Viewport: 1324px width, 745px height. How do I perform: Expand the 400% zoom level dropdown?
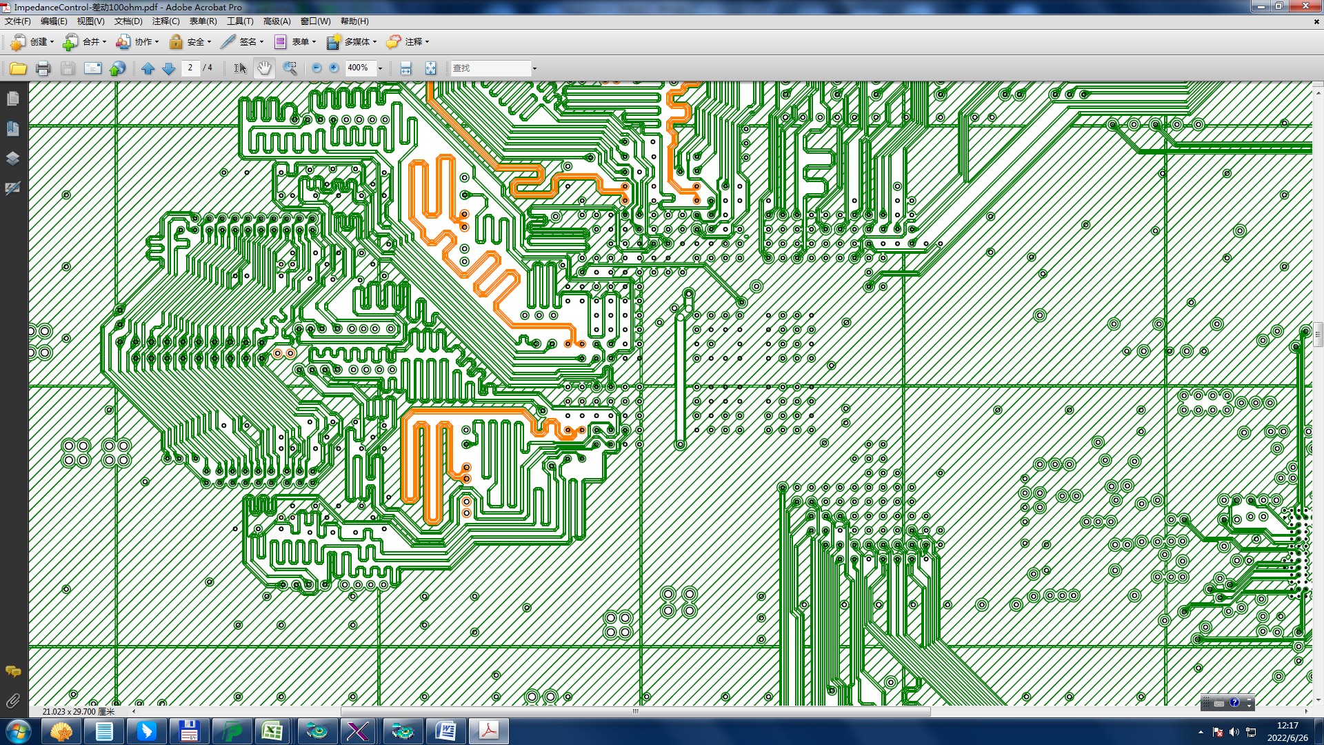pyautogui.click(x=380, y=68)
